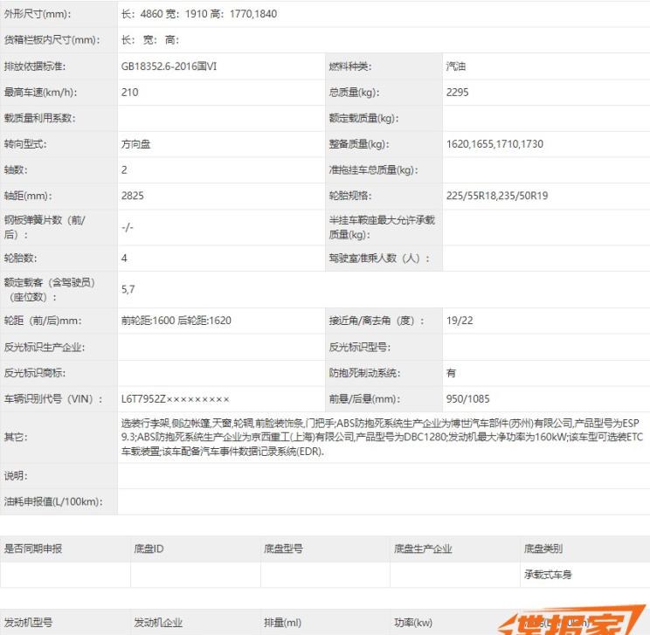Click the 钢板弹簧片数 label
650x635 pixels.
tap(45, 227)
